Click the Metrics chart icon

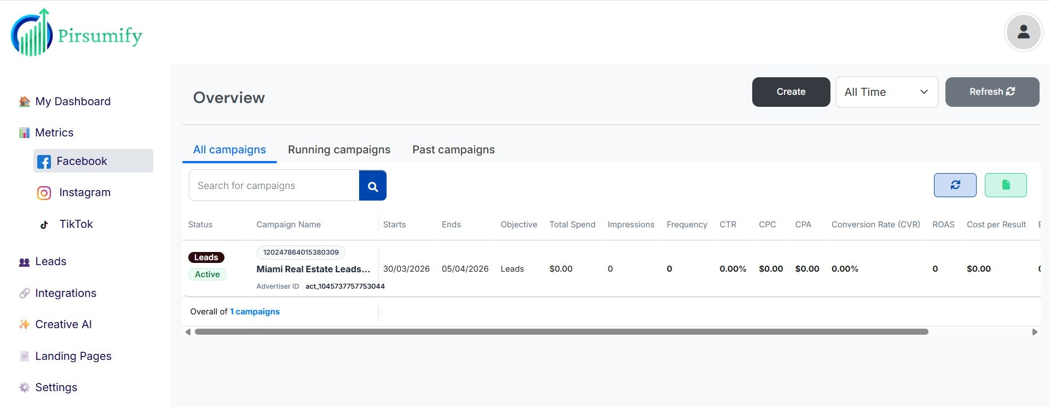25,133
